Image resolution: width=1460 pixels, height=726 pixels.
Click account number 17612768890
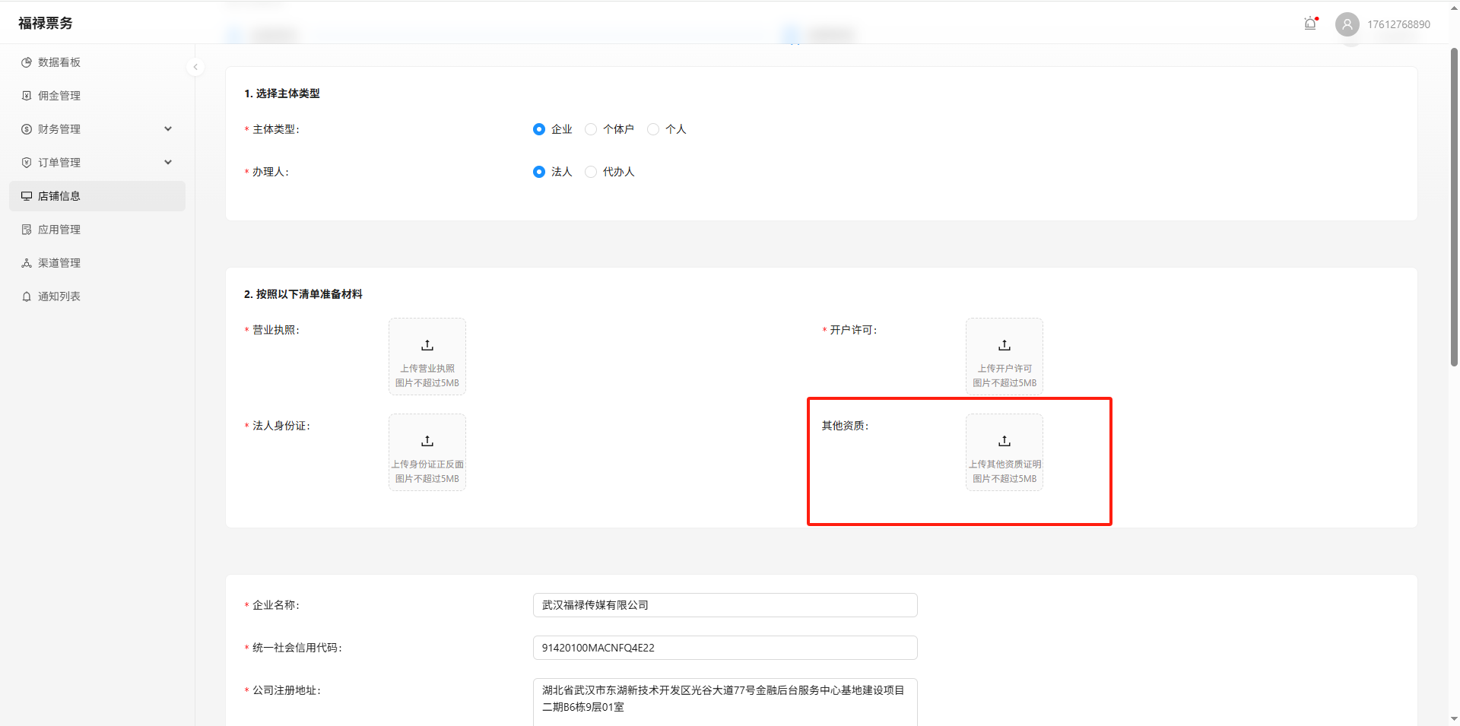point(1398,24)
